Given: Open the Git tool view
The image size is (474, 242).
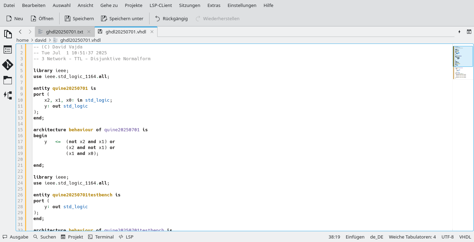Looking at the screenshot, I should [x=8, y=65].
